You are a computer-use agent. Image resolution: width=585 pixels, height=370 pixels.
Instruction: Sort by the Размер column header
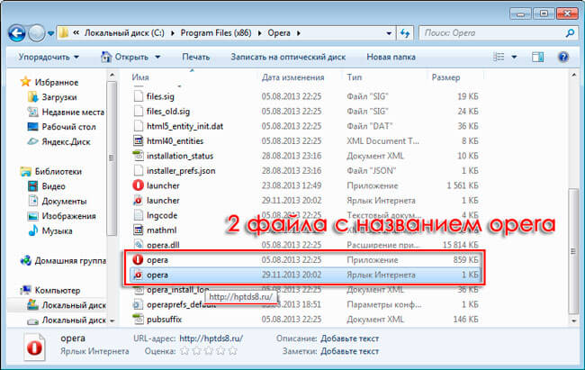pos(445,77)
